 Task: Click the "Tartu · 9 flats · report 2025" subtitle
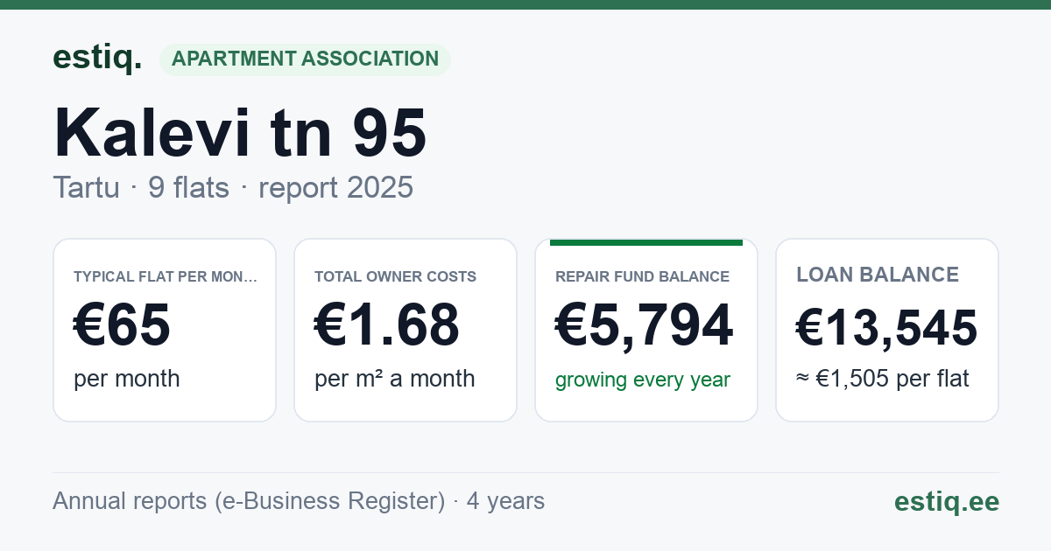pos(233,187)
